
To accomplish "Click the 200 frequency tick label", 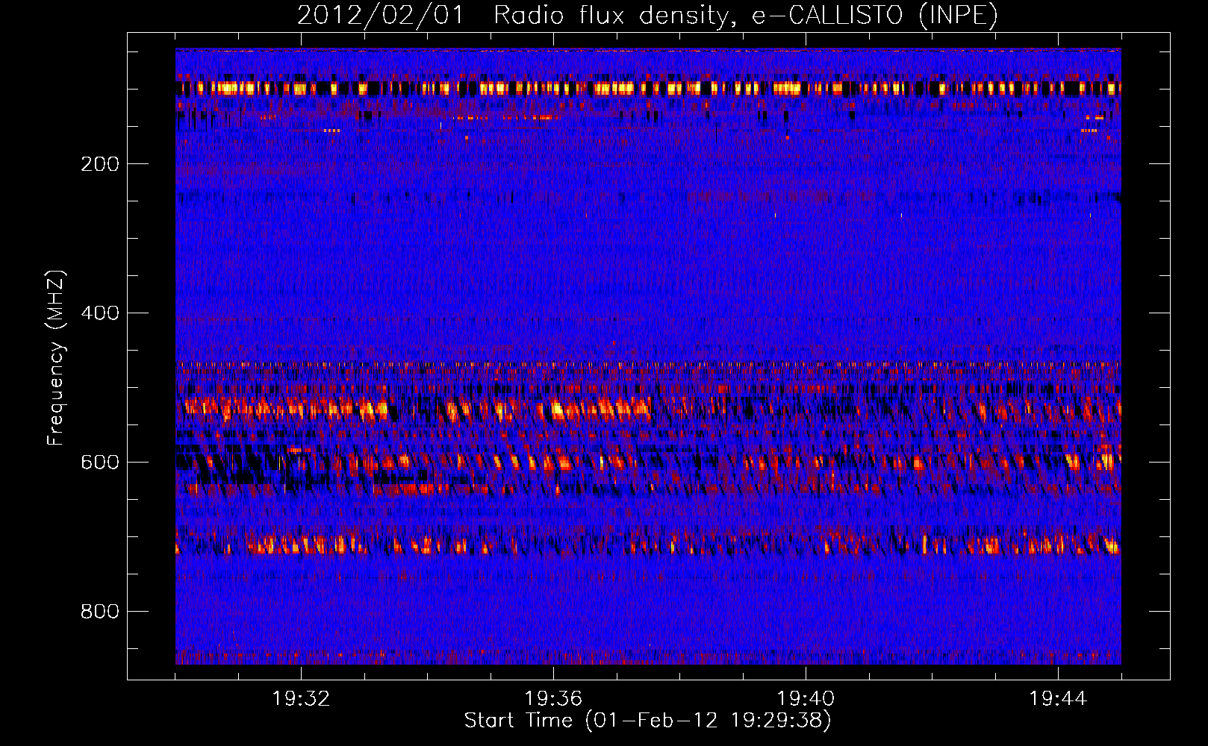I will click(100, 164).
